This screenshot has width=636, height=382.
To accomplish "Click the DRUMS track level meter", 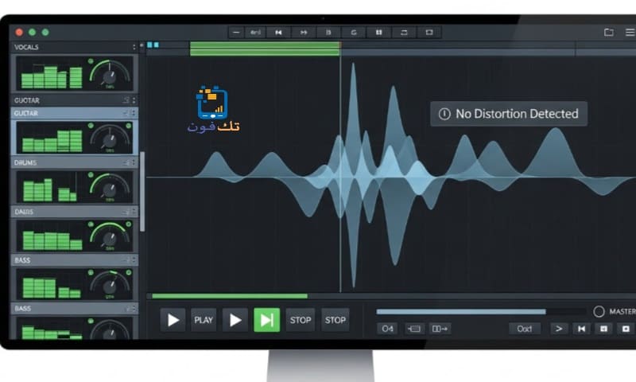I will [49, 189].
